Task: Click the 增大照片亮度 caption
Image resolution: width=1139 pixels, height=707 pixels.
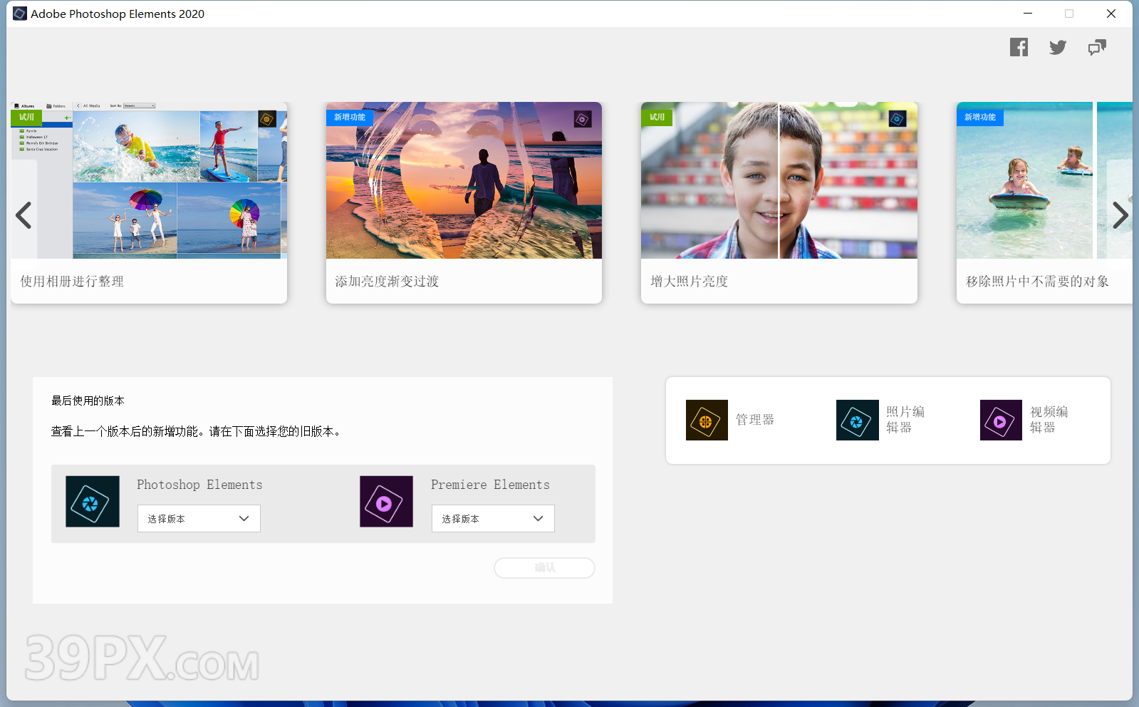Action: tap(689, 282)
